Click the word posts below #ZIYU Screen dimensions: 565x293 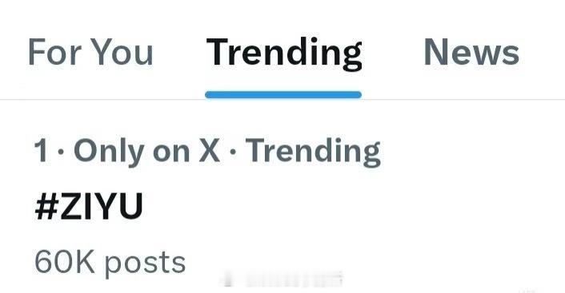(x=145, y=264)
